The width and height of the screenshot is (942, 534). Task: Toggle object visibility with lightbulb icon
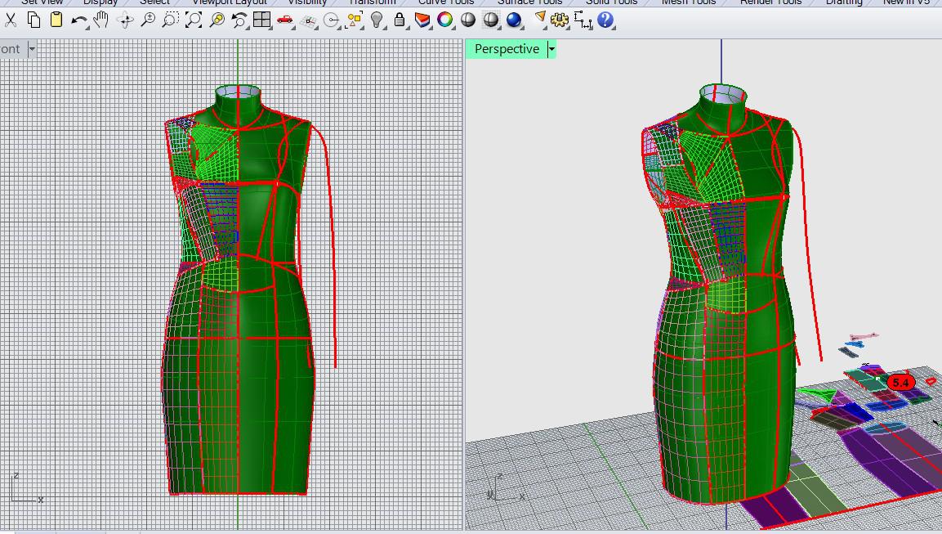click(377, 20)
